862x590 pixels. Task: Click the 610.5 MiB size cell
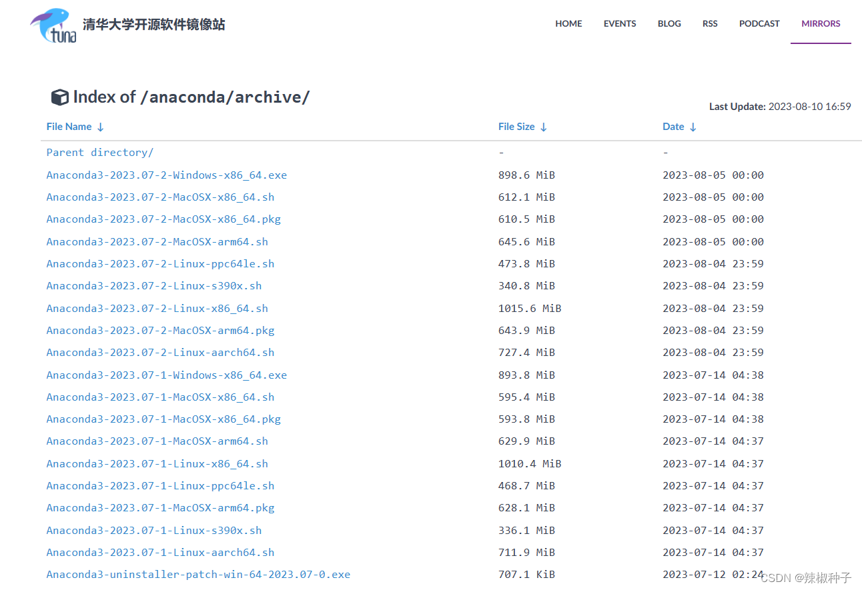pyautogui.click(x=526, y=219)
